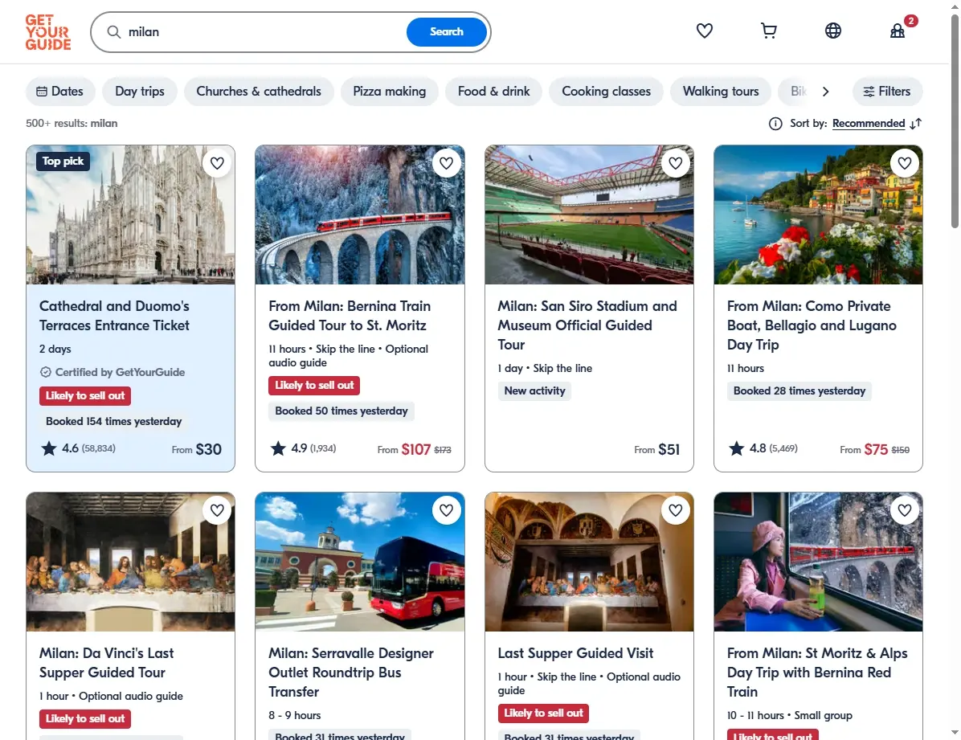Favorite the Bernina Train Guided Tour card
961x740 pixels.
446,163
